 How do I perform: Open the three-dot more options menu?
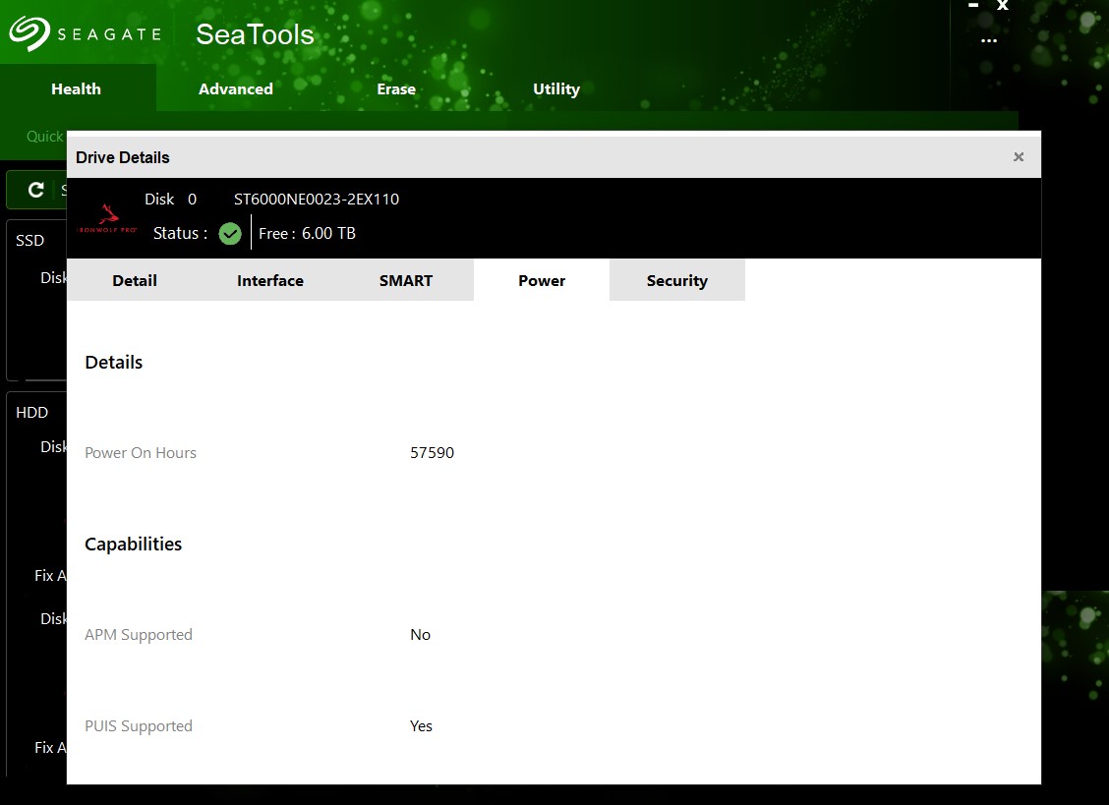pyautogui.click(x=989, y=41)
